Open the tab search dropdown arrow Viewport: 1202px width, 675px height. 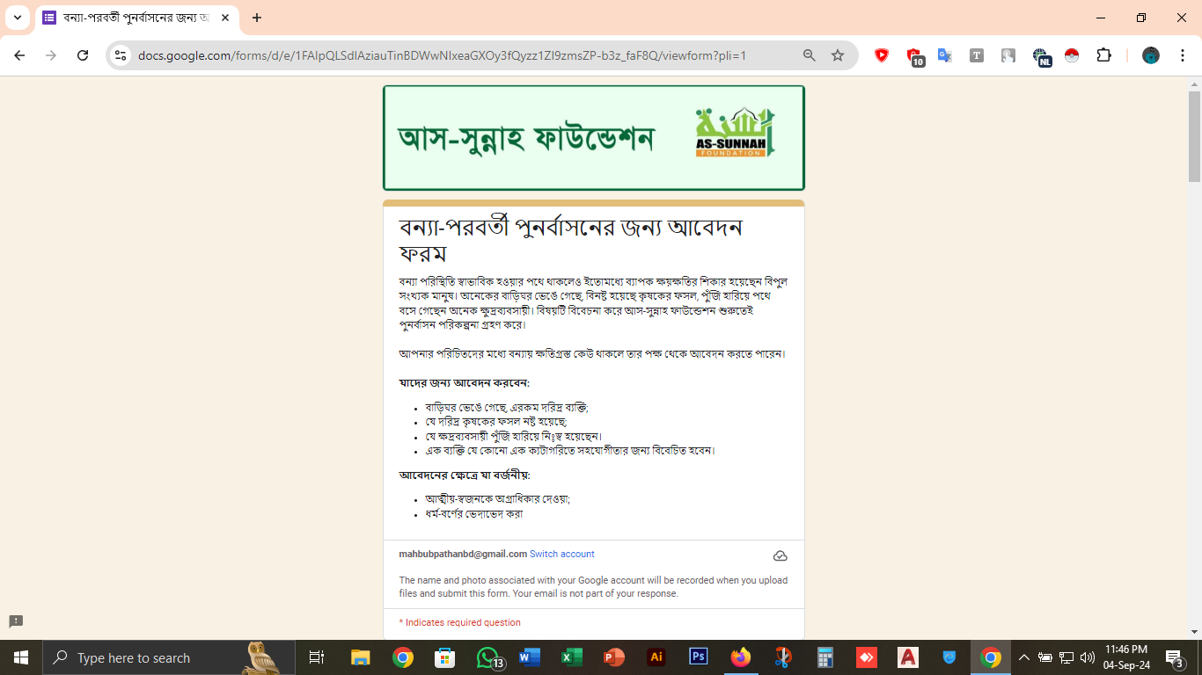(18, 18)
